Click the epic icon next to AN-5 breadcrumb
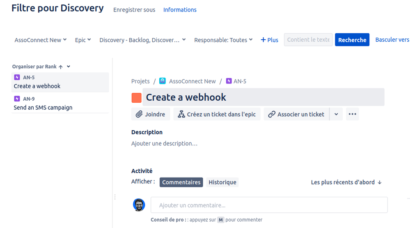The width and height of the screenshot is (410, 228). point(229,81)
